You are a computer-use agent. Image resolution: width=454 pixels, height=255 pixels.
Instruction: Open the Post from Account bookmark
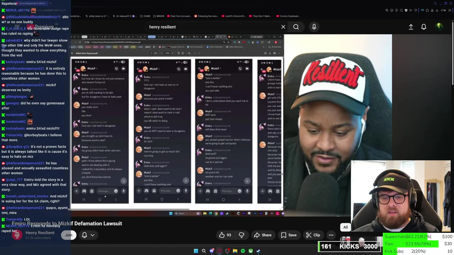tap(179, 16)
